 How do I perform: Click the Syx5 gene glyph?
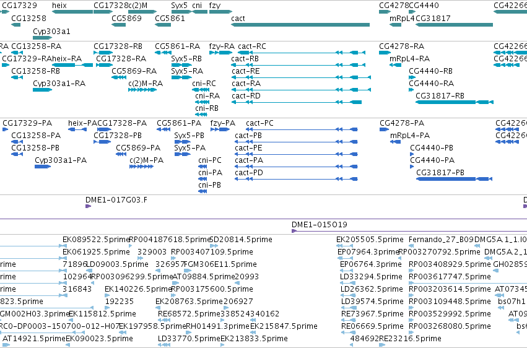[181, 12]
